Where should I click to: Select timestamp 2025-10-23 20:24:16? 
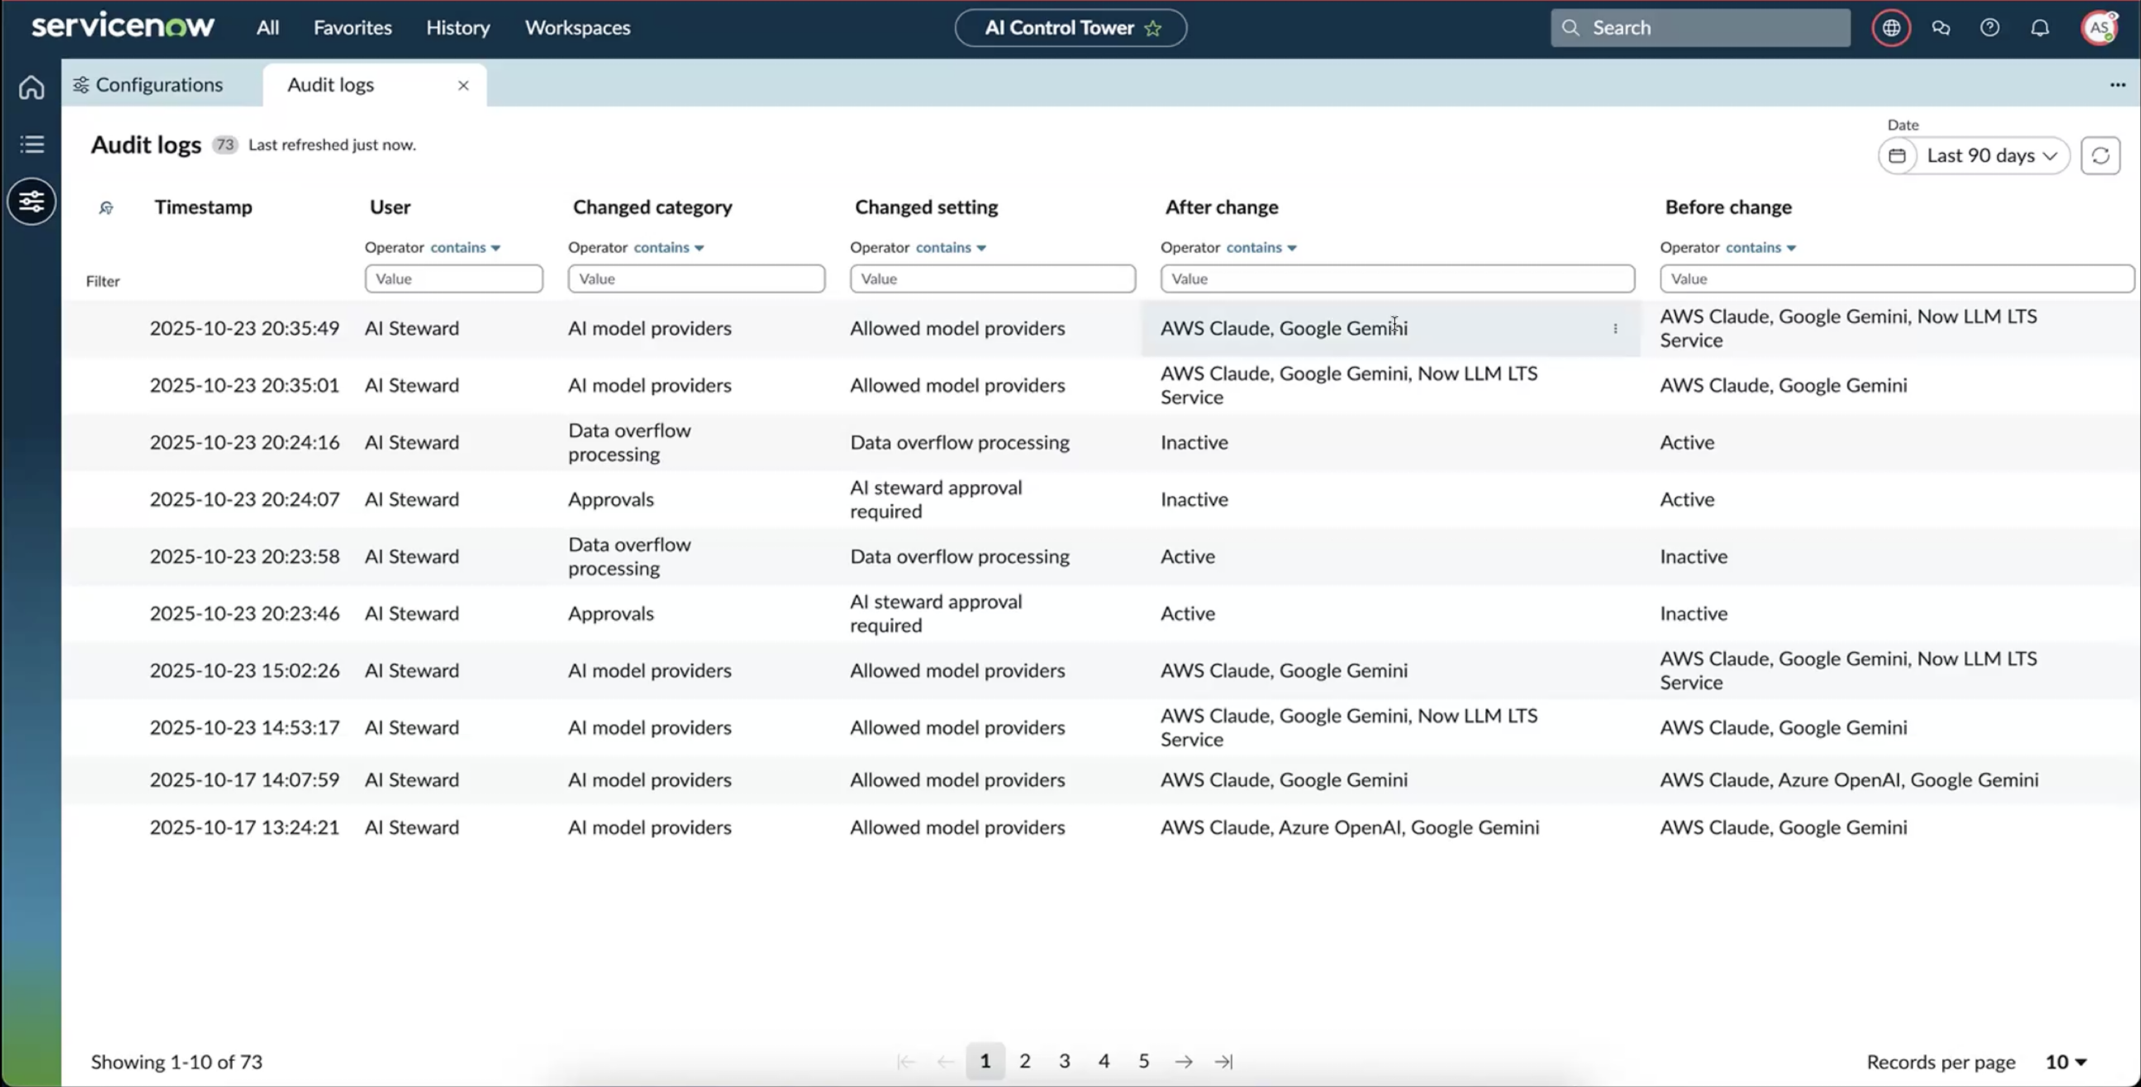point(244,442)
